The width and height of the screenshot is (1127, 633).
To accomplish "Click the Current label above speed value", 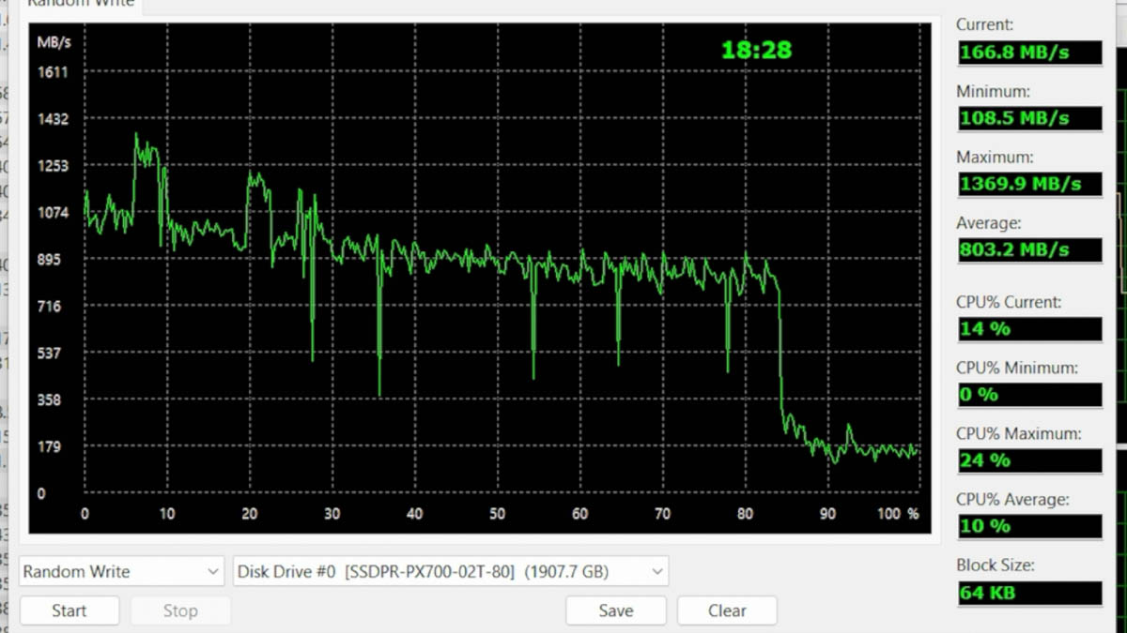I will point(984,25).
